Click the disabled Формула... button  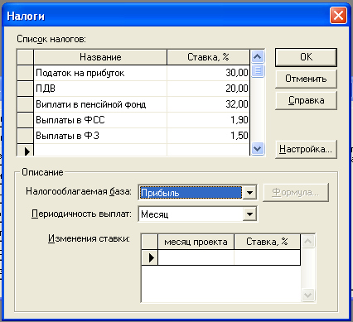pyautogui.click(x=296, y=192)
